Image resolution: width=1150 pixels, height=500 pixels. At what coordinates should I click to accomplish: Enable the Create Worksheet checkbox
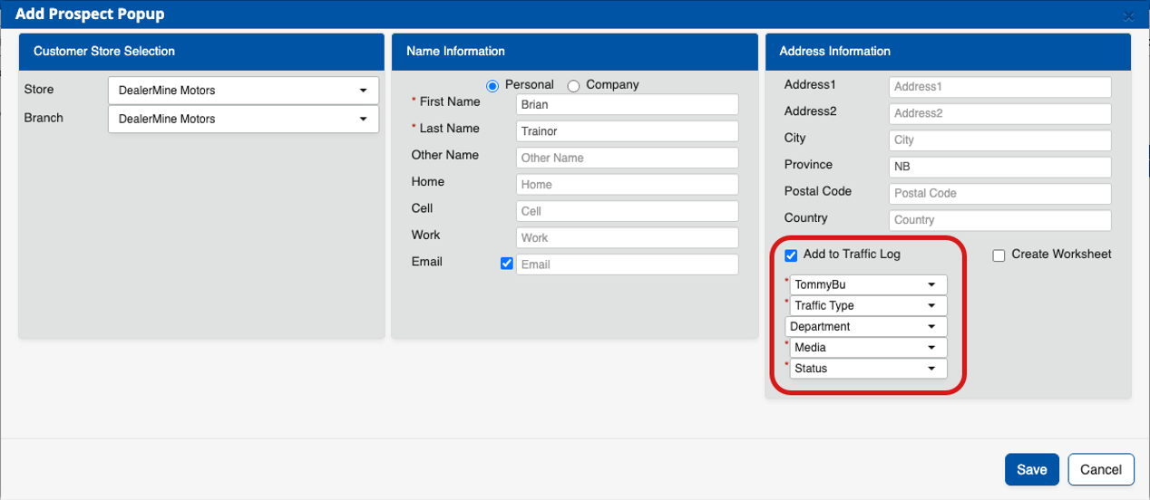click(999, 255)
